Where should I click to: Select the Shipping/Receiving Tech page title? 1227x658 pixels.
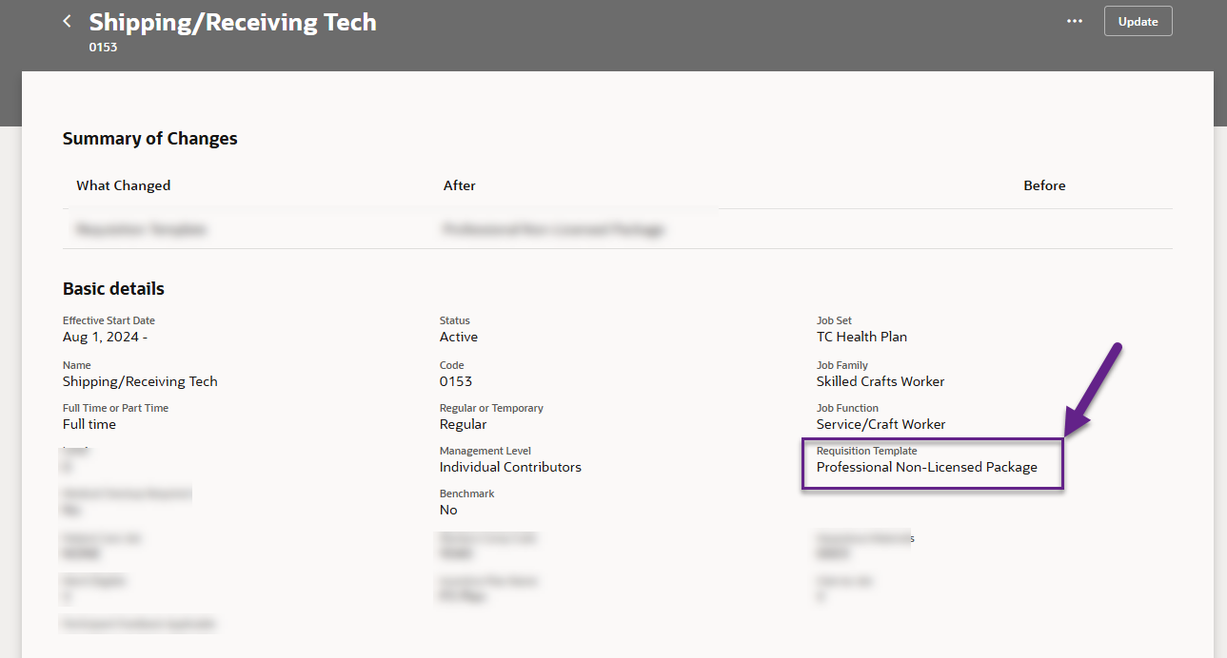[x=232, y=22]
